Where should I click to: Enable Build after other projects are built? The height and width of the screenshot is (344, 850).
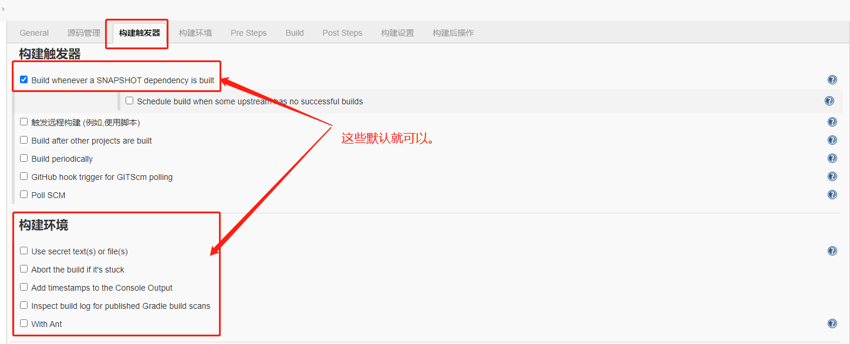point(24,140)
